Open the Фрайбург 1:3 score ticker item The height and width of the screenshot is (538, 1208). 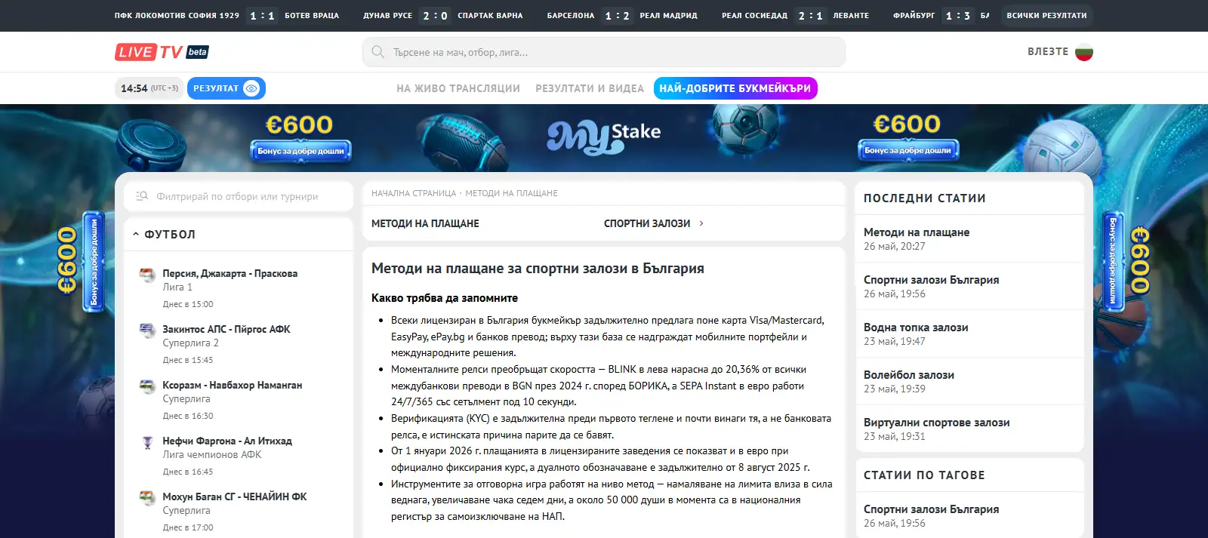(x=941, y=15)
